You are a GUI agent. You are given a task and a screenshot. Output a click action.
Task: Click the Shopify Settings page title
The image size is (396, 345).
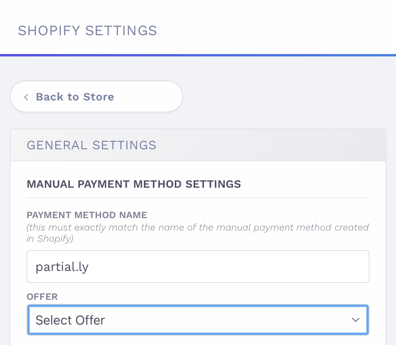[87, 31]
